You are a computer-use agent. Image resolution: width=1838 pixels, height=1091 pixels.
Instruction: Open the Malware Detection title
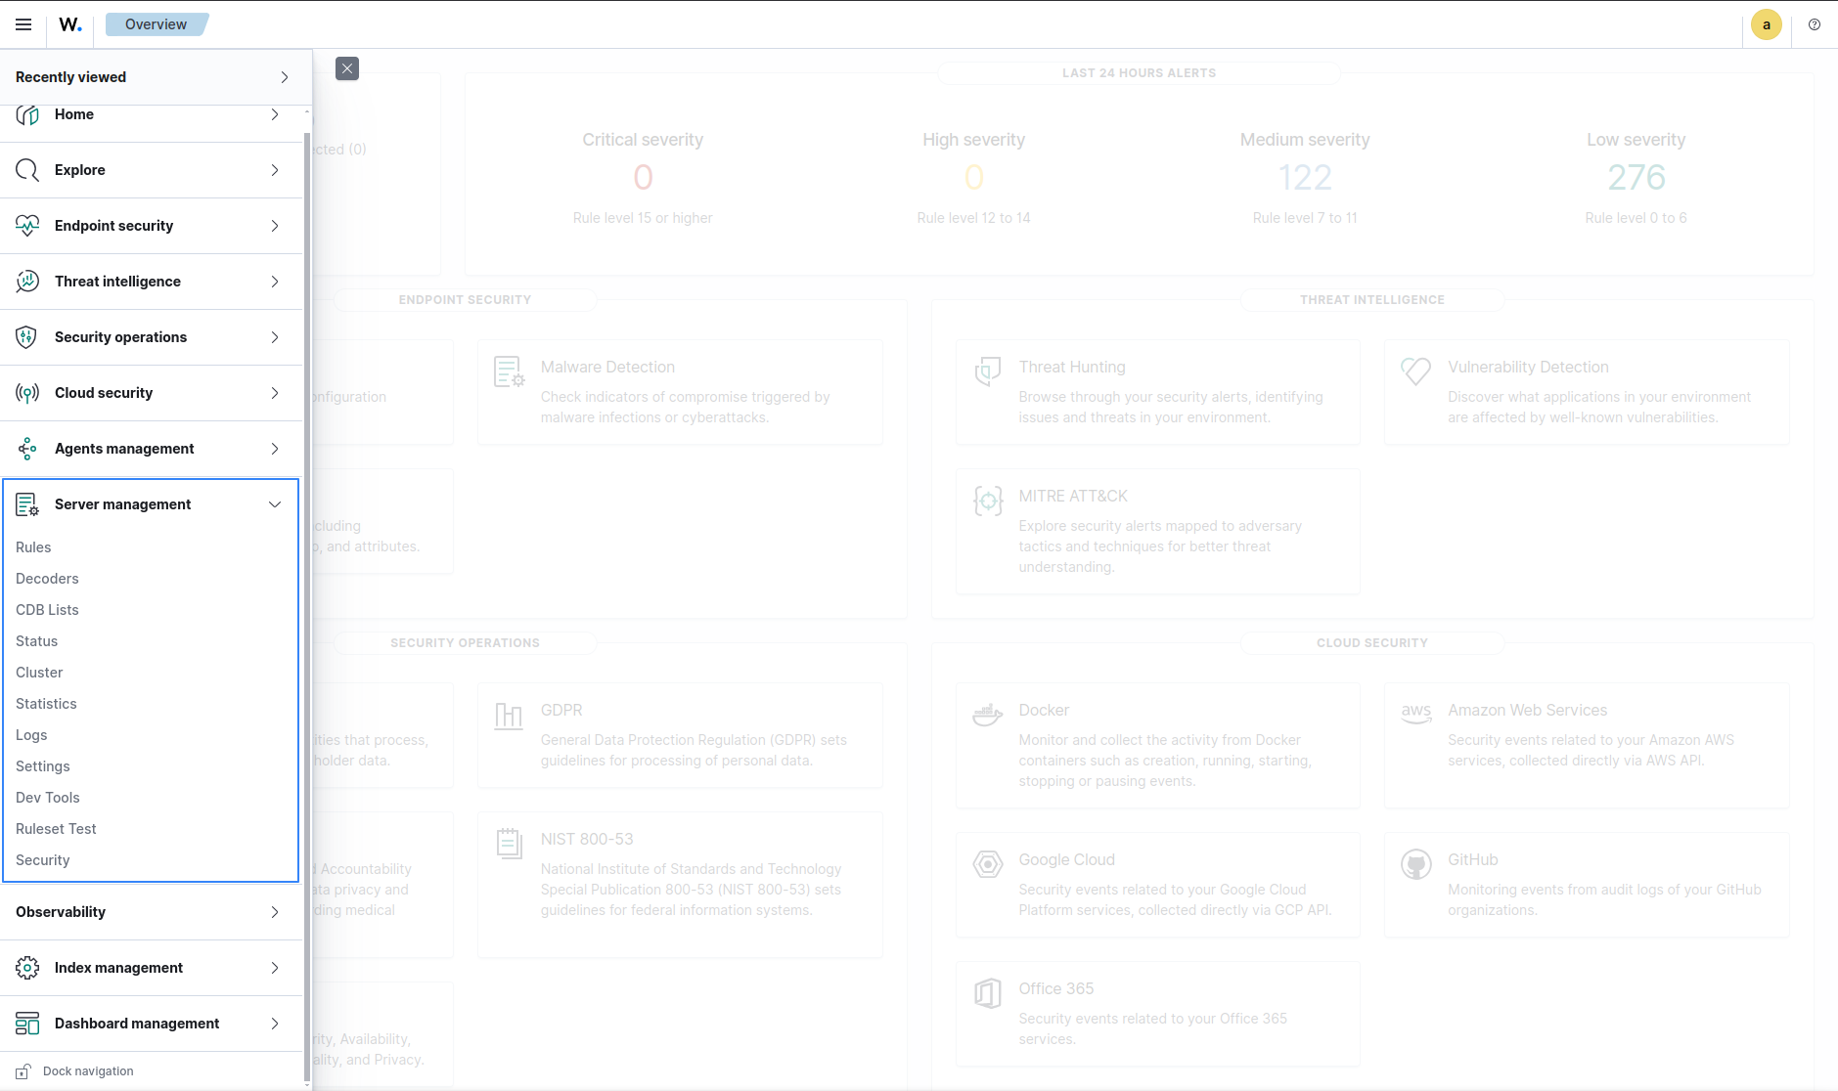[607, 368]
